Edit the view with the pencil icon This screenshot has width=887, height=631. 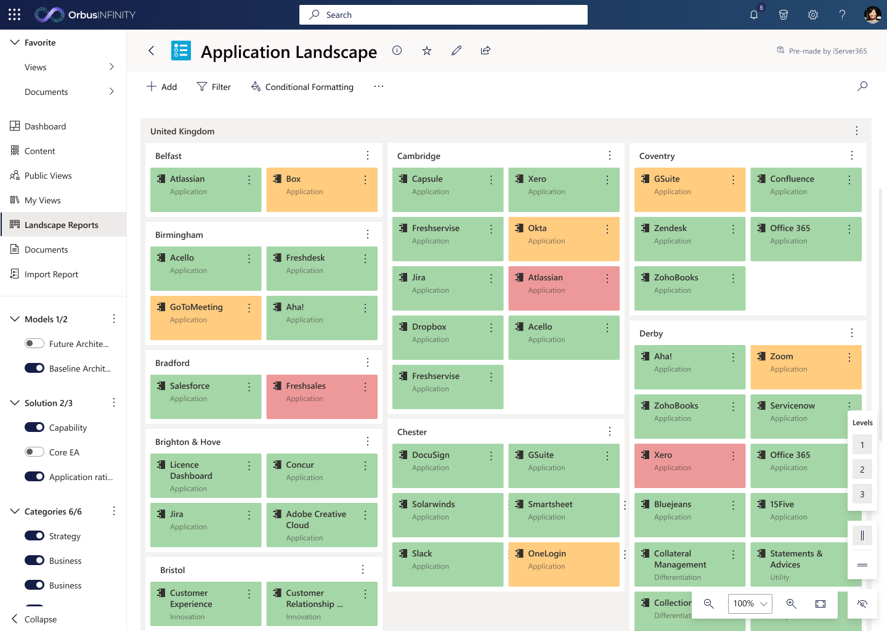[x=456, y=51]
